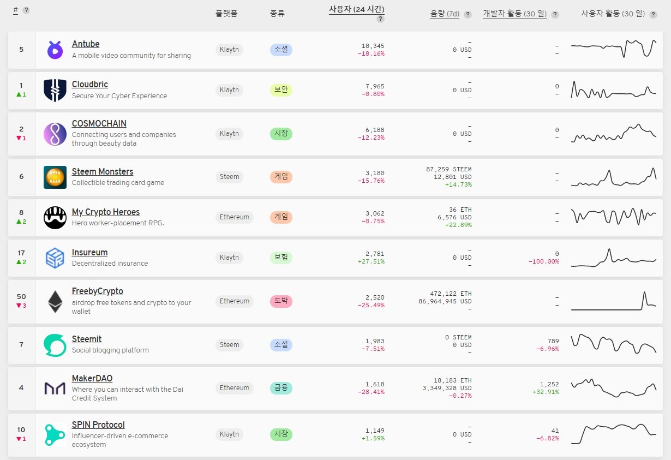The width and height of the screenshot is (671, 460).
Task: Click the 시장 category tag on COSMOCHAIN row
Action: tap(281, 134)
